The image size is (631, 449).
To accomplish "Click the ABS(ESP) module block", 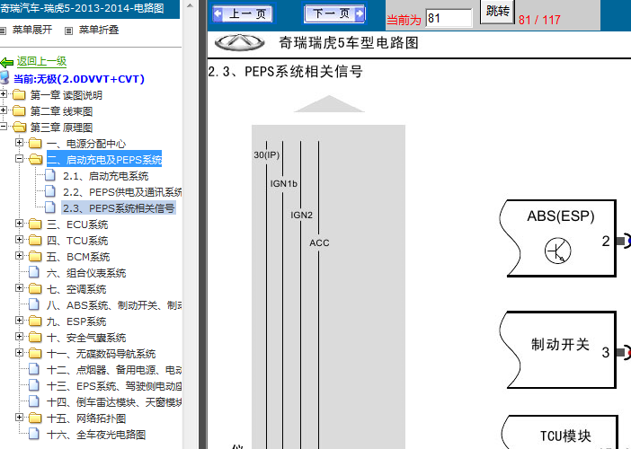I will point(558,238).
